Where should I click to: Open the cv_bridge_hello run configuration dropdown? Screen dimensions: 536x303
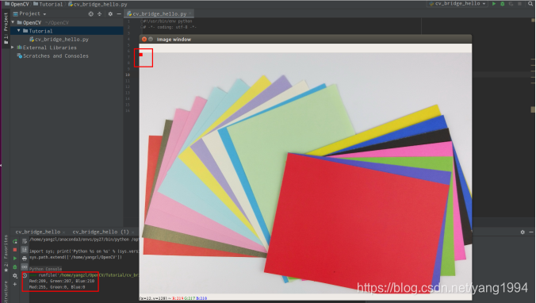tap(458, 4)
